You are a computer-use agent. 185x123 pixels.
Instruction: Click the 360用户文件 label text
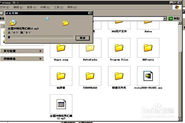[x=119, y=31]
